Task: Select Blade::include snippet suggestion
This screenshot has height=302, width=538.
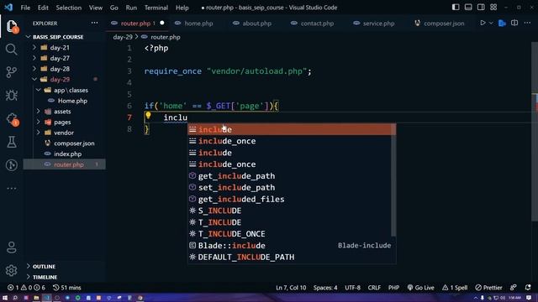Action: point(292,246)
